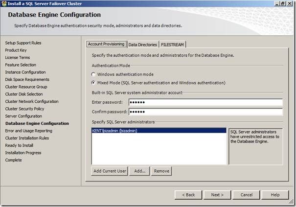The width and height of the screenshot is (296, 207).
Task: Click the window resize grip corner
Action: (x=292, y=202)
